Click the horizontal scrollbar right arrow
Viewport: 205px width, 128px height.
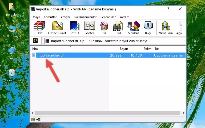[183, 113]
